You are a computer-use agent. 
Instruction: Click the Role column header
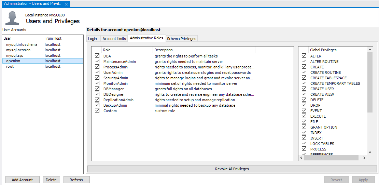coord(127,50)
